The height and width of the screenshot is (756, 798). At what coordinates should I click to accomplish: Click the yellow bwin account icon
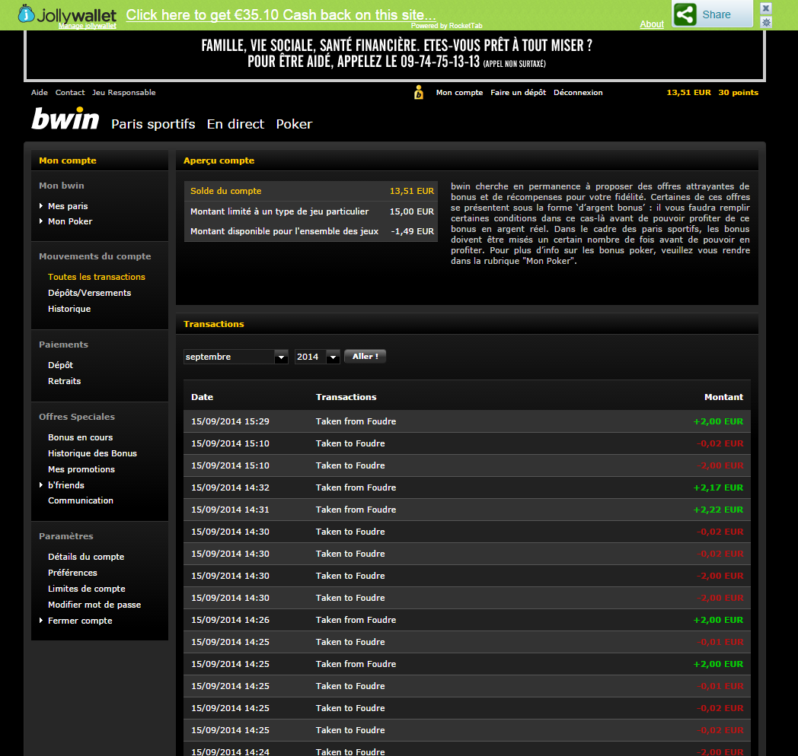coord(418,93)
